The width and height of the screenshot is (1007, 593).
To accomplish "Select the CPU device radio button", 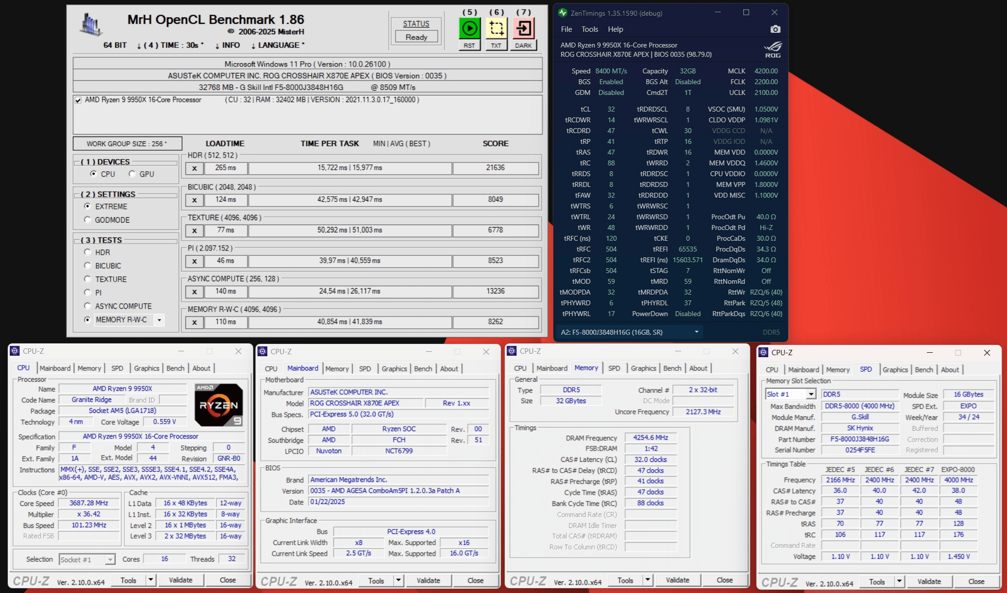I will (93, 174).
